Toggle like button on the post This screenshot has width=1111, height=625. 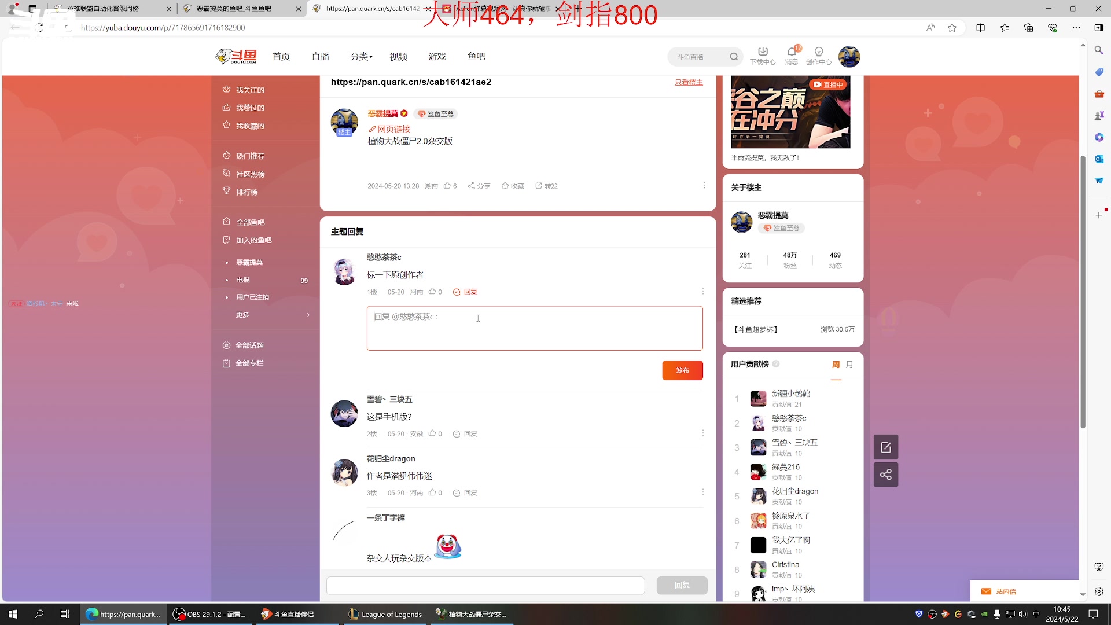[x=446, y=185]
